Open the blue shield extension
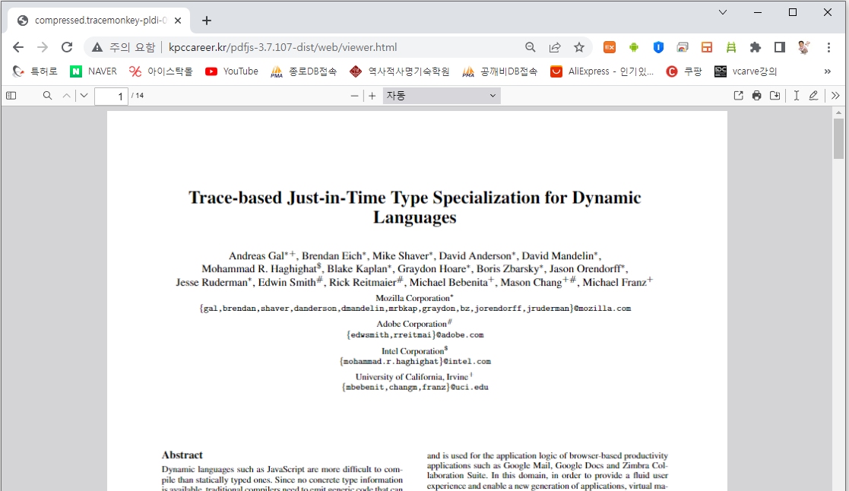849x491 pixels. (658, 47)
